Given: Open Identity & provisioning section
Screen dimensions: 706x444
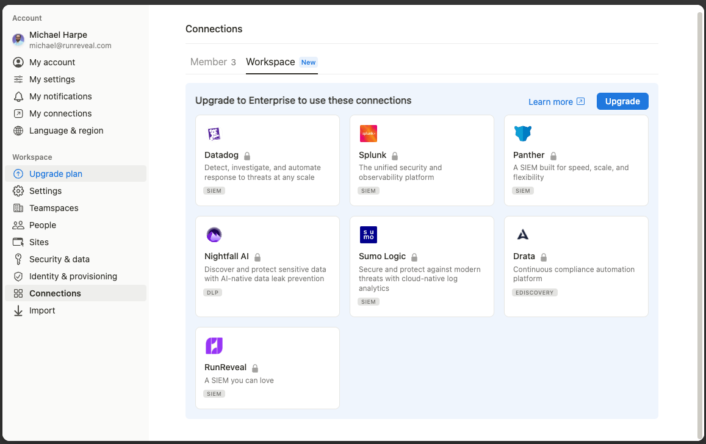Looking at the screenshot, I should (73, 276).
